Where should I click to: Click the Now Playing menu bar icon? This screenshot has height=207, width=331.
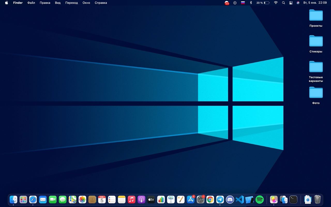(235, 3)
